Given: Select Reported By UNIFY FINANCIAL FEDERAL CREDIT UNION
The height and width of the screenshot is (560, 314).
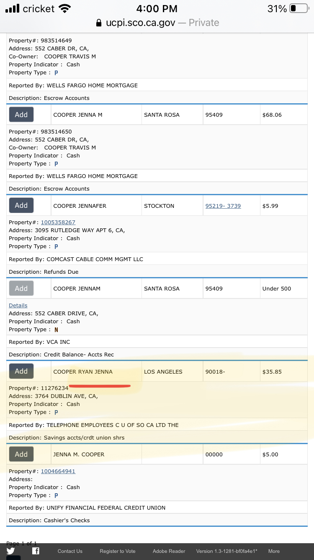Looking at the screenshot, I should [87, 508].
